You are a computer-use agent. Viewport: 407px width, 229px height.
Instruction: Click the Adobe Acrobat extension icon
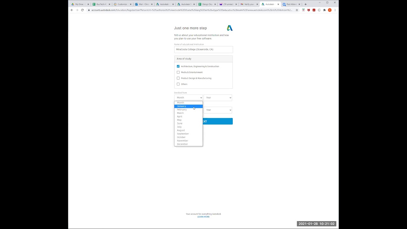click(x=314, y=10)
